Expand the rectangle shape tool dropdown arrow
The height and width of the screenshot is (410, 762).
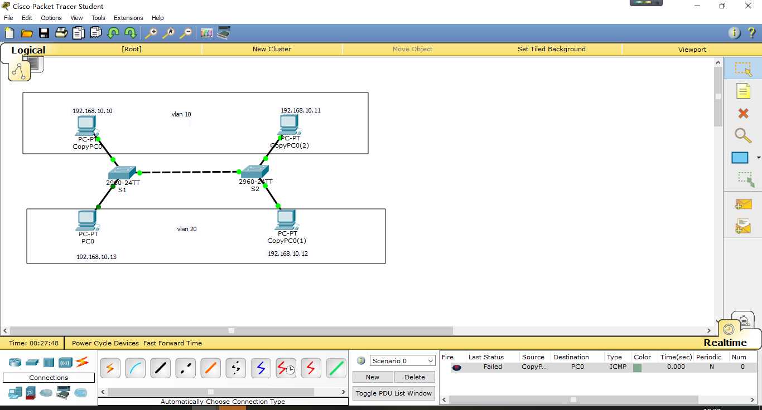coord(758,158)
